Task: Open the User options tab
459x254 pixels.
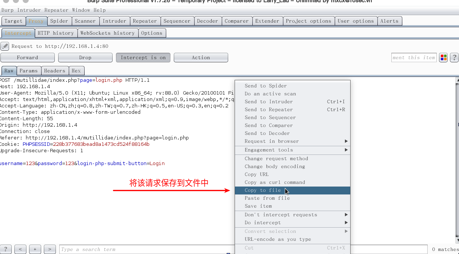Action: point(356,21)
